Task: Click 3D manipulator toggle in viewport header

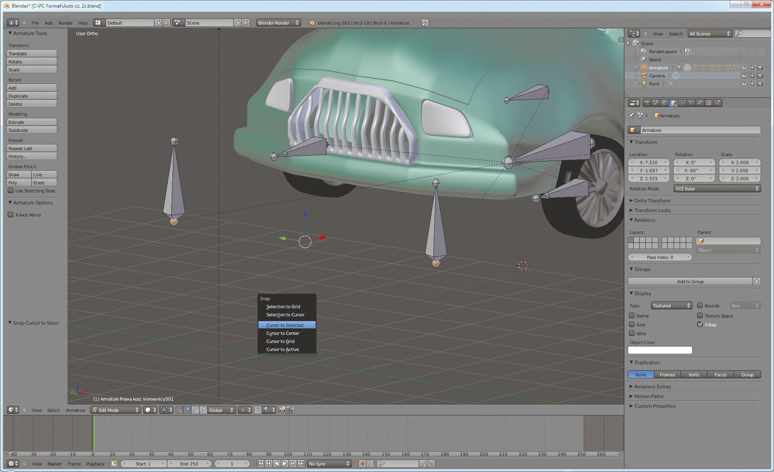Action: pos(179,410)
